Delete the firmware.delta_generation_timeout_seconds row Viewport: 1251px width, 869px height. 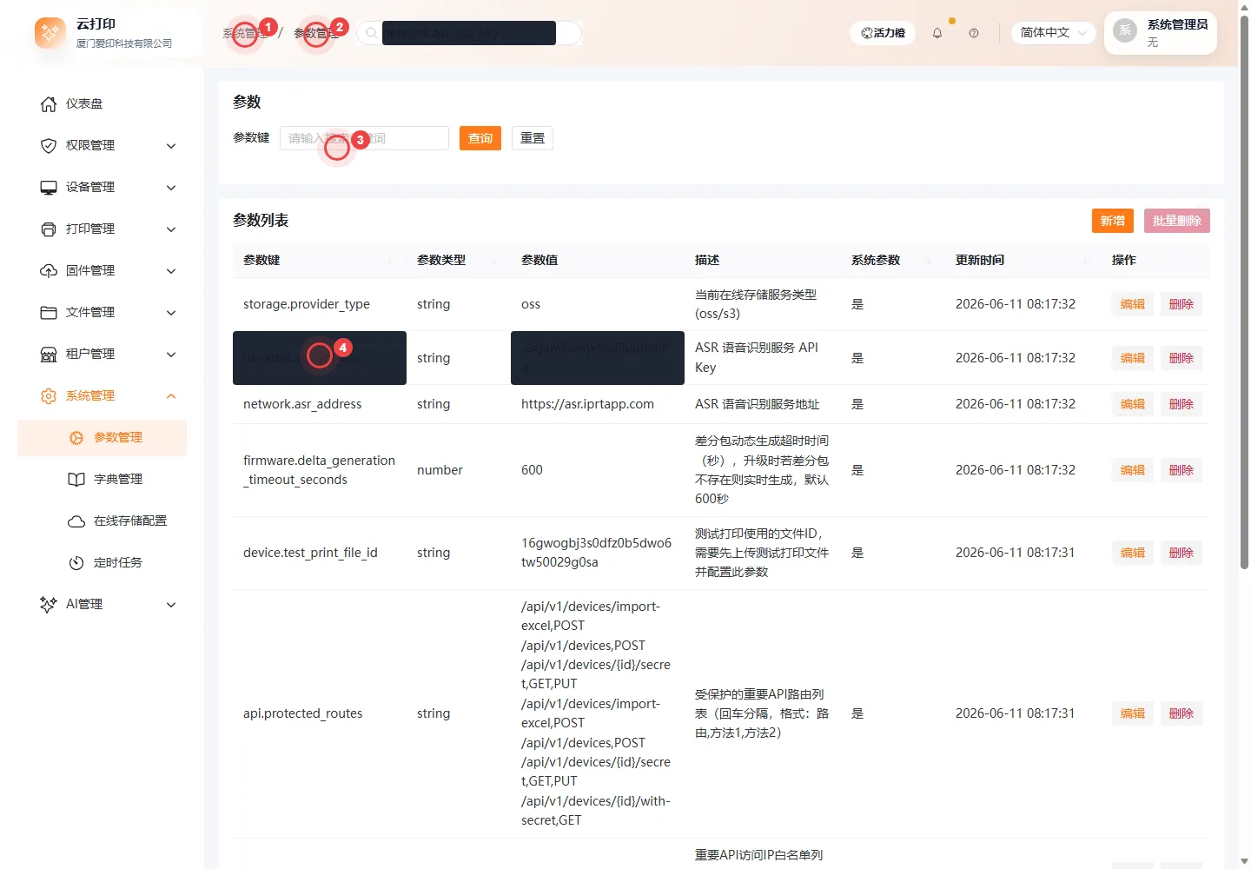click(x=1181, y=470)
